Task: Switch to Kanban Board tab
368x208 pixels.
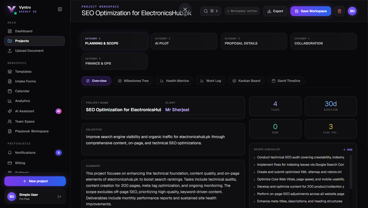Action: [x=246, y=81]
